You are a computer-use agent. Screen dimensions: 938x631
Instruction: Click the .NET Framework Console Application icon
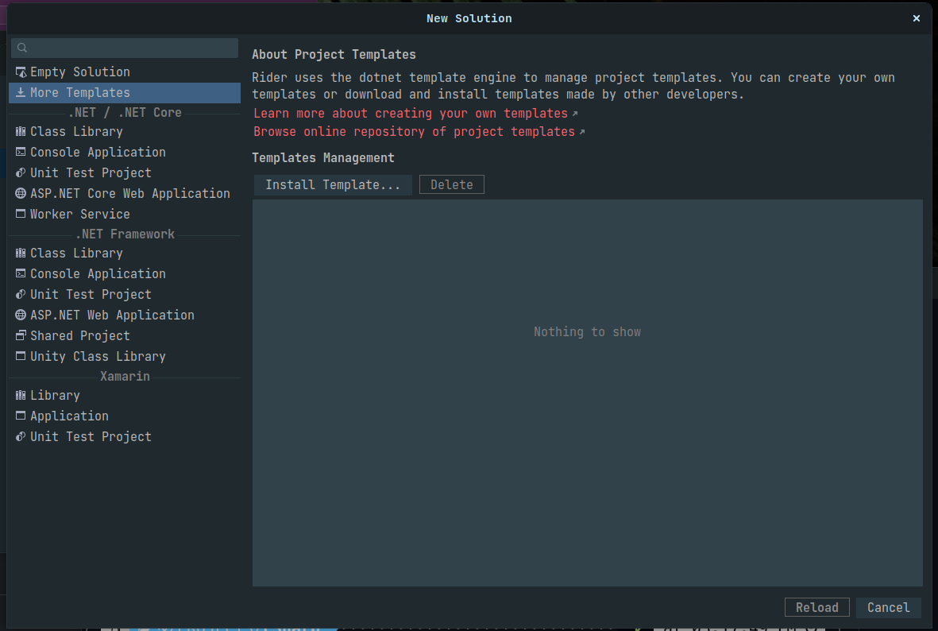21,273
